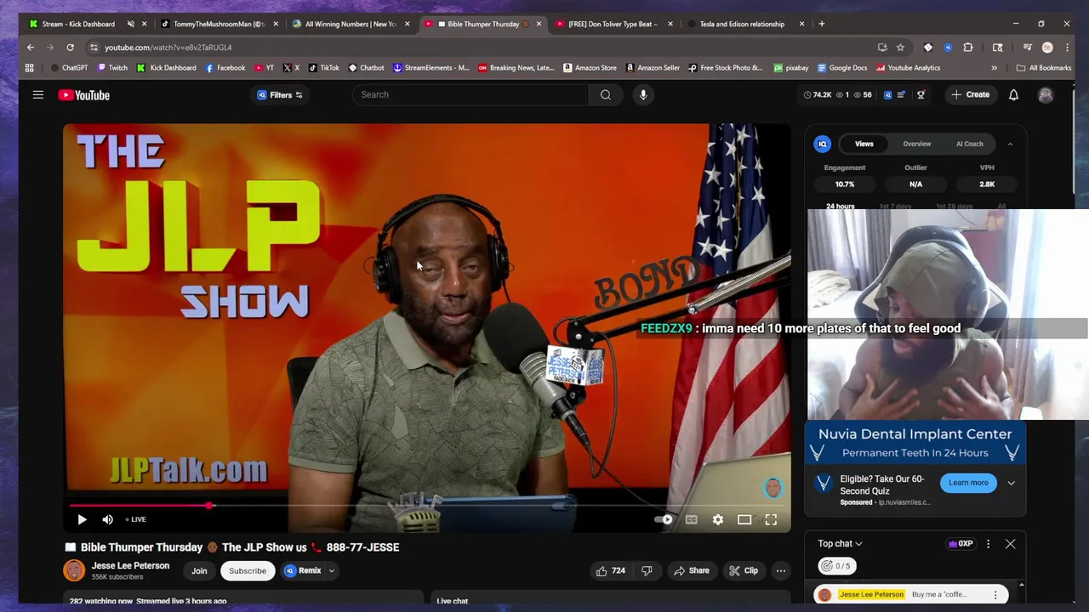Mute the video with the speaker icon
Image resolution: width=1089 pixels, height=612 pixels.
pos(108,519)
